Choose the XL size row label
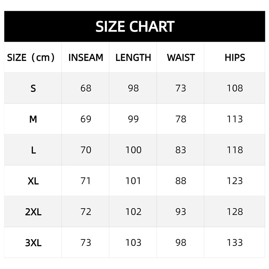 pyautogui.click(x=33, y=181)
